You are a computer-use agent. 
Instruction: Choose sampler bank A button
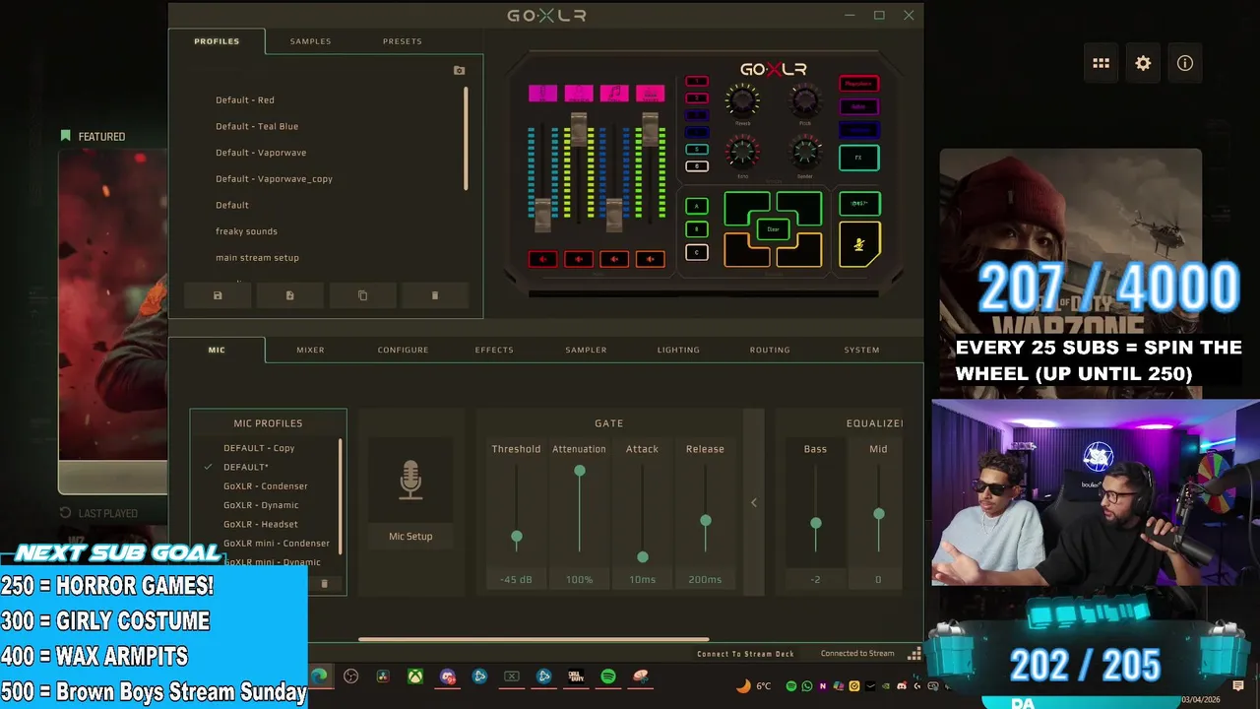(x=696, y=206)
